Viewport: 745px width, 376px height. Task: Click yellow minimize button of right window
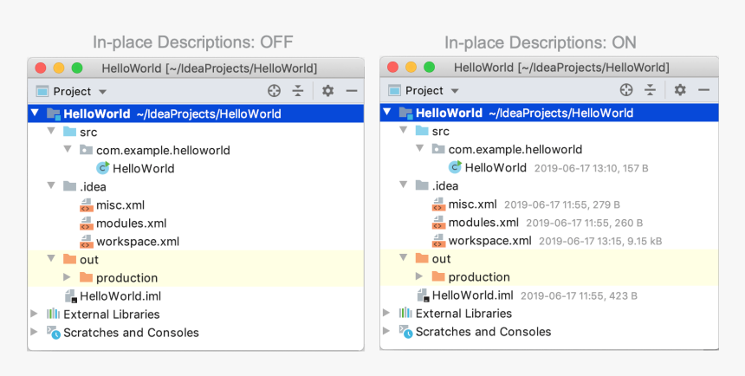click(x=411, y=67)
